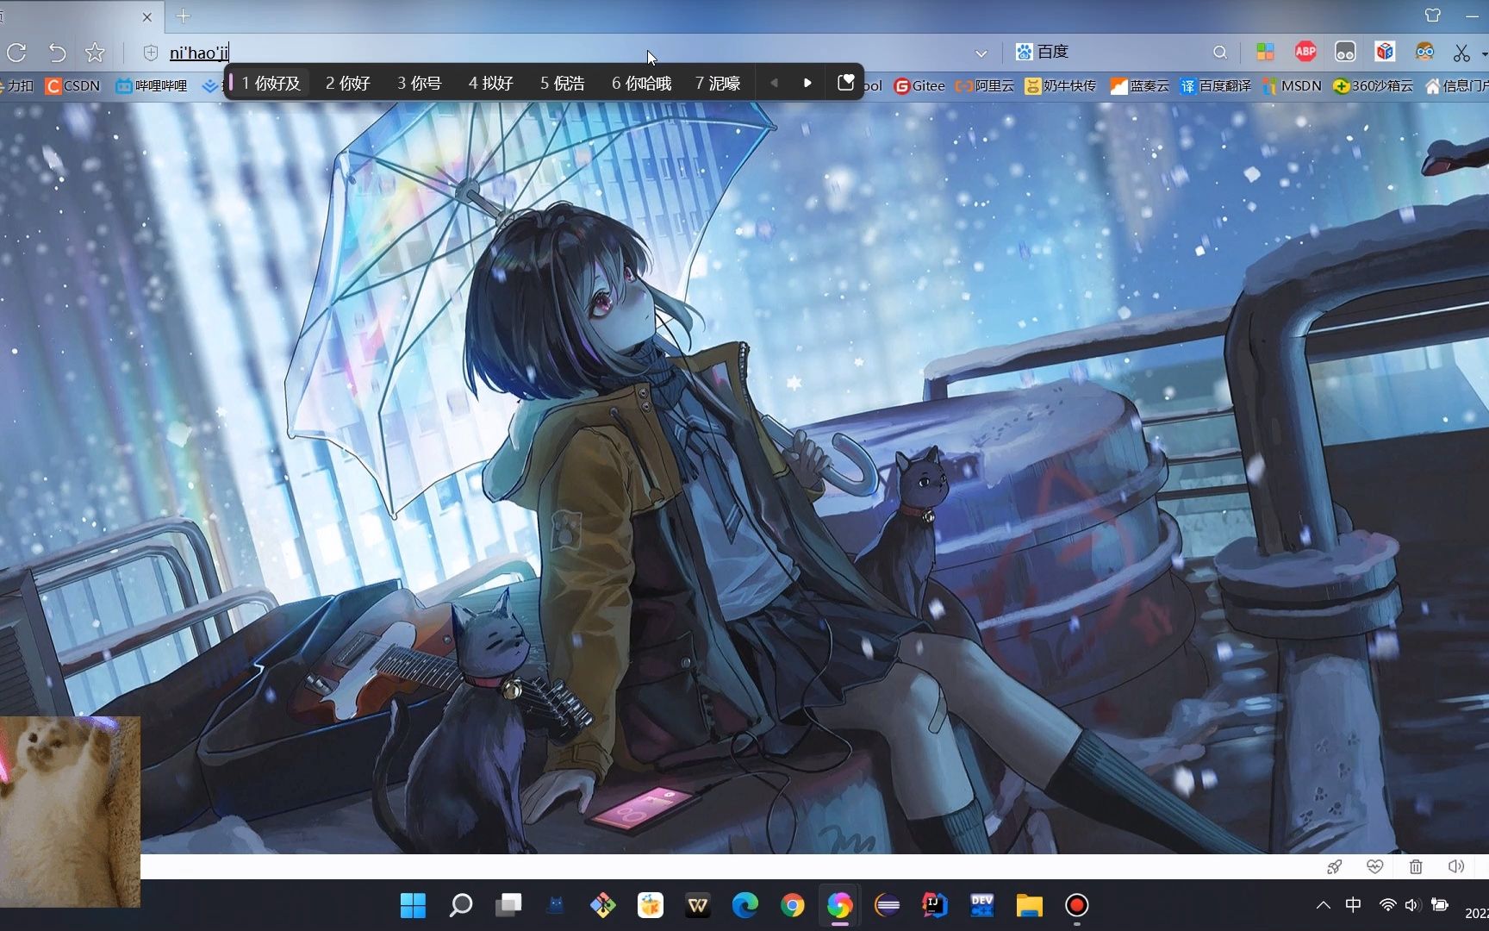Bookmark page with the star icon
The image size is (1489, 931).
click(95, 53)
